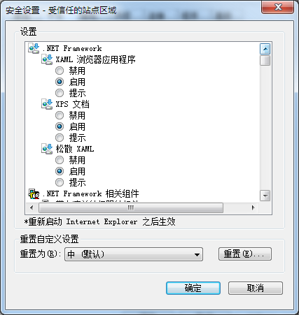The image size is (299, 315).
Task: Click the 重置(E)... button
Action: click(x=245, y=254)
